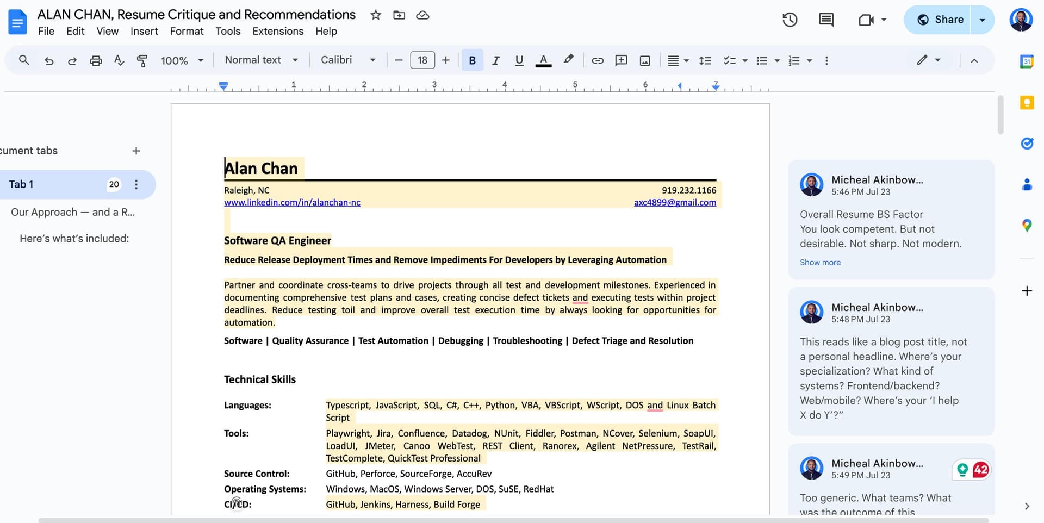Screen dimensions: 1044x523
Task: Jump to Our Approach outline heading
Action: click(x=73, y=212)
